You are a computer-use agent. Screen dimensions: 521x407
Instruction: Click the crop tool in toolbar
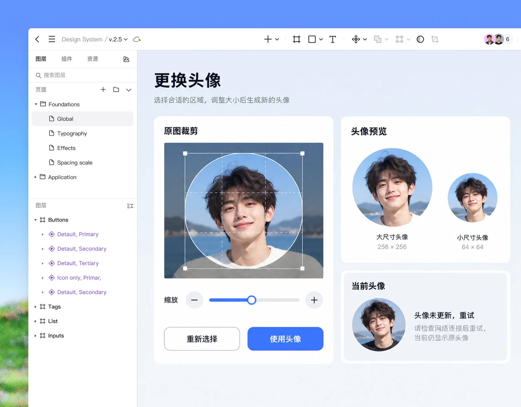[x=435, y=39]
